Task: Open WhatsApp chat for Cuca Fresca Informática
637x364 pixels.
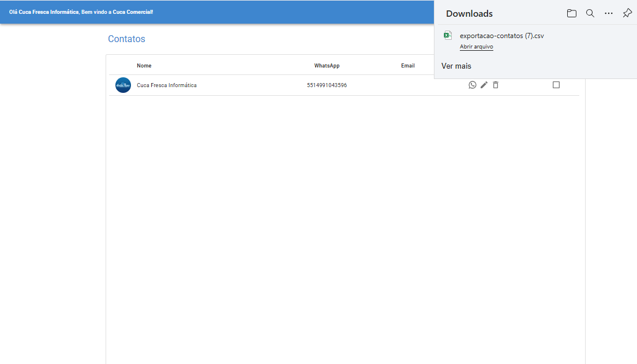Action: click(x=472, y=85)
